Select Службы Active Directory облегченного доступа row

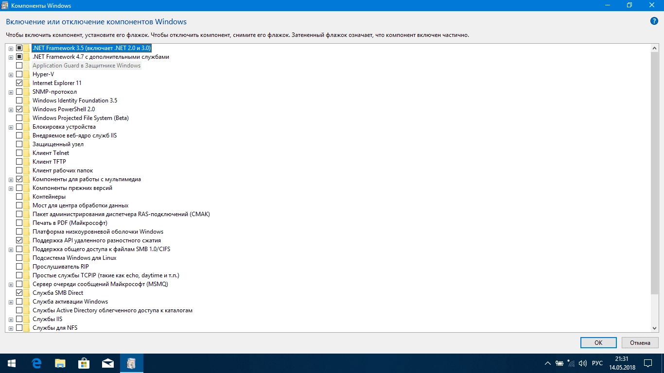point(113,310)
